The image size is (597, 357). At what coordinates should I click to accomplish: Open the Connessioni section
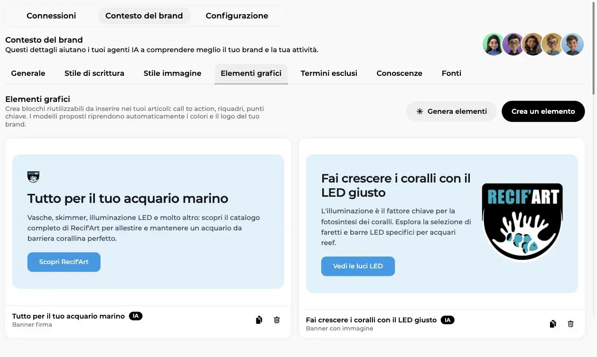(51, 16)
